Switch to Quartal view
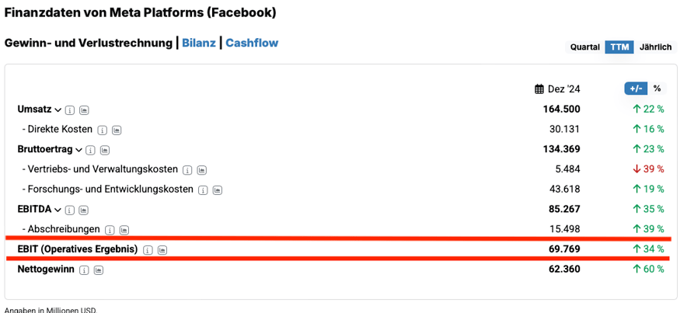 click(x=585, y=47)
